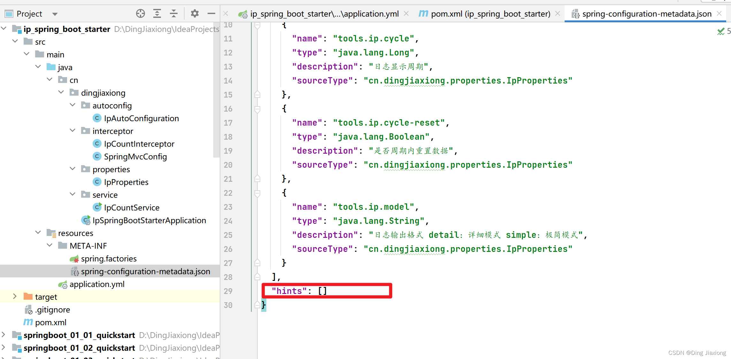Collapse the cn package
This screenshot has width=731, height=359.
tap(49, 79)
